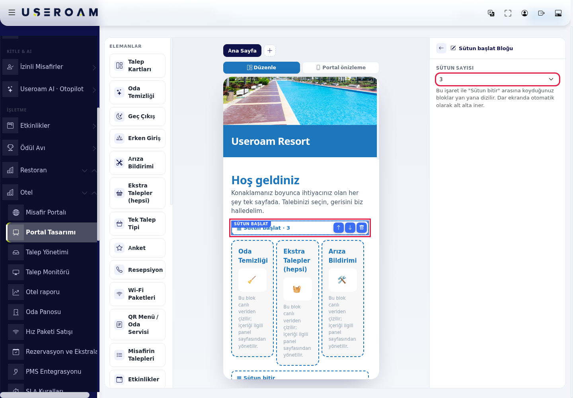The width and height of the screenshot is (573, 398).
Task: Go back with the arrow in block panel
Action: (441, 48)
